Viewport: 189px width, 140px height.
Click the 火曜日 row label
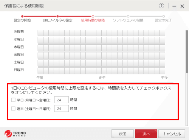tap(19, 32)
